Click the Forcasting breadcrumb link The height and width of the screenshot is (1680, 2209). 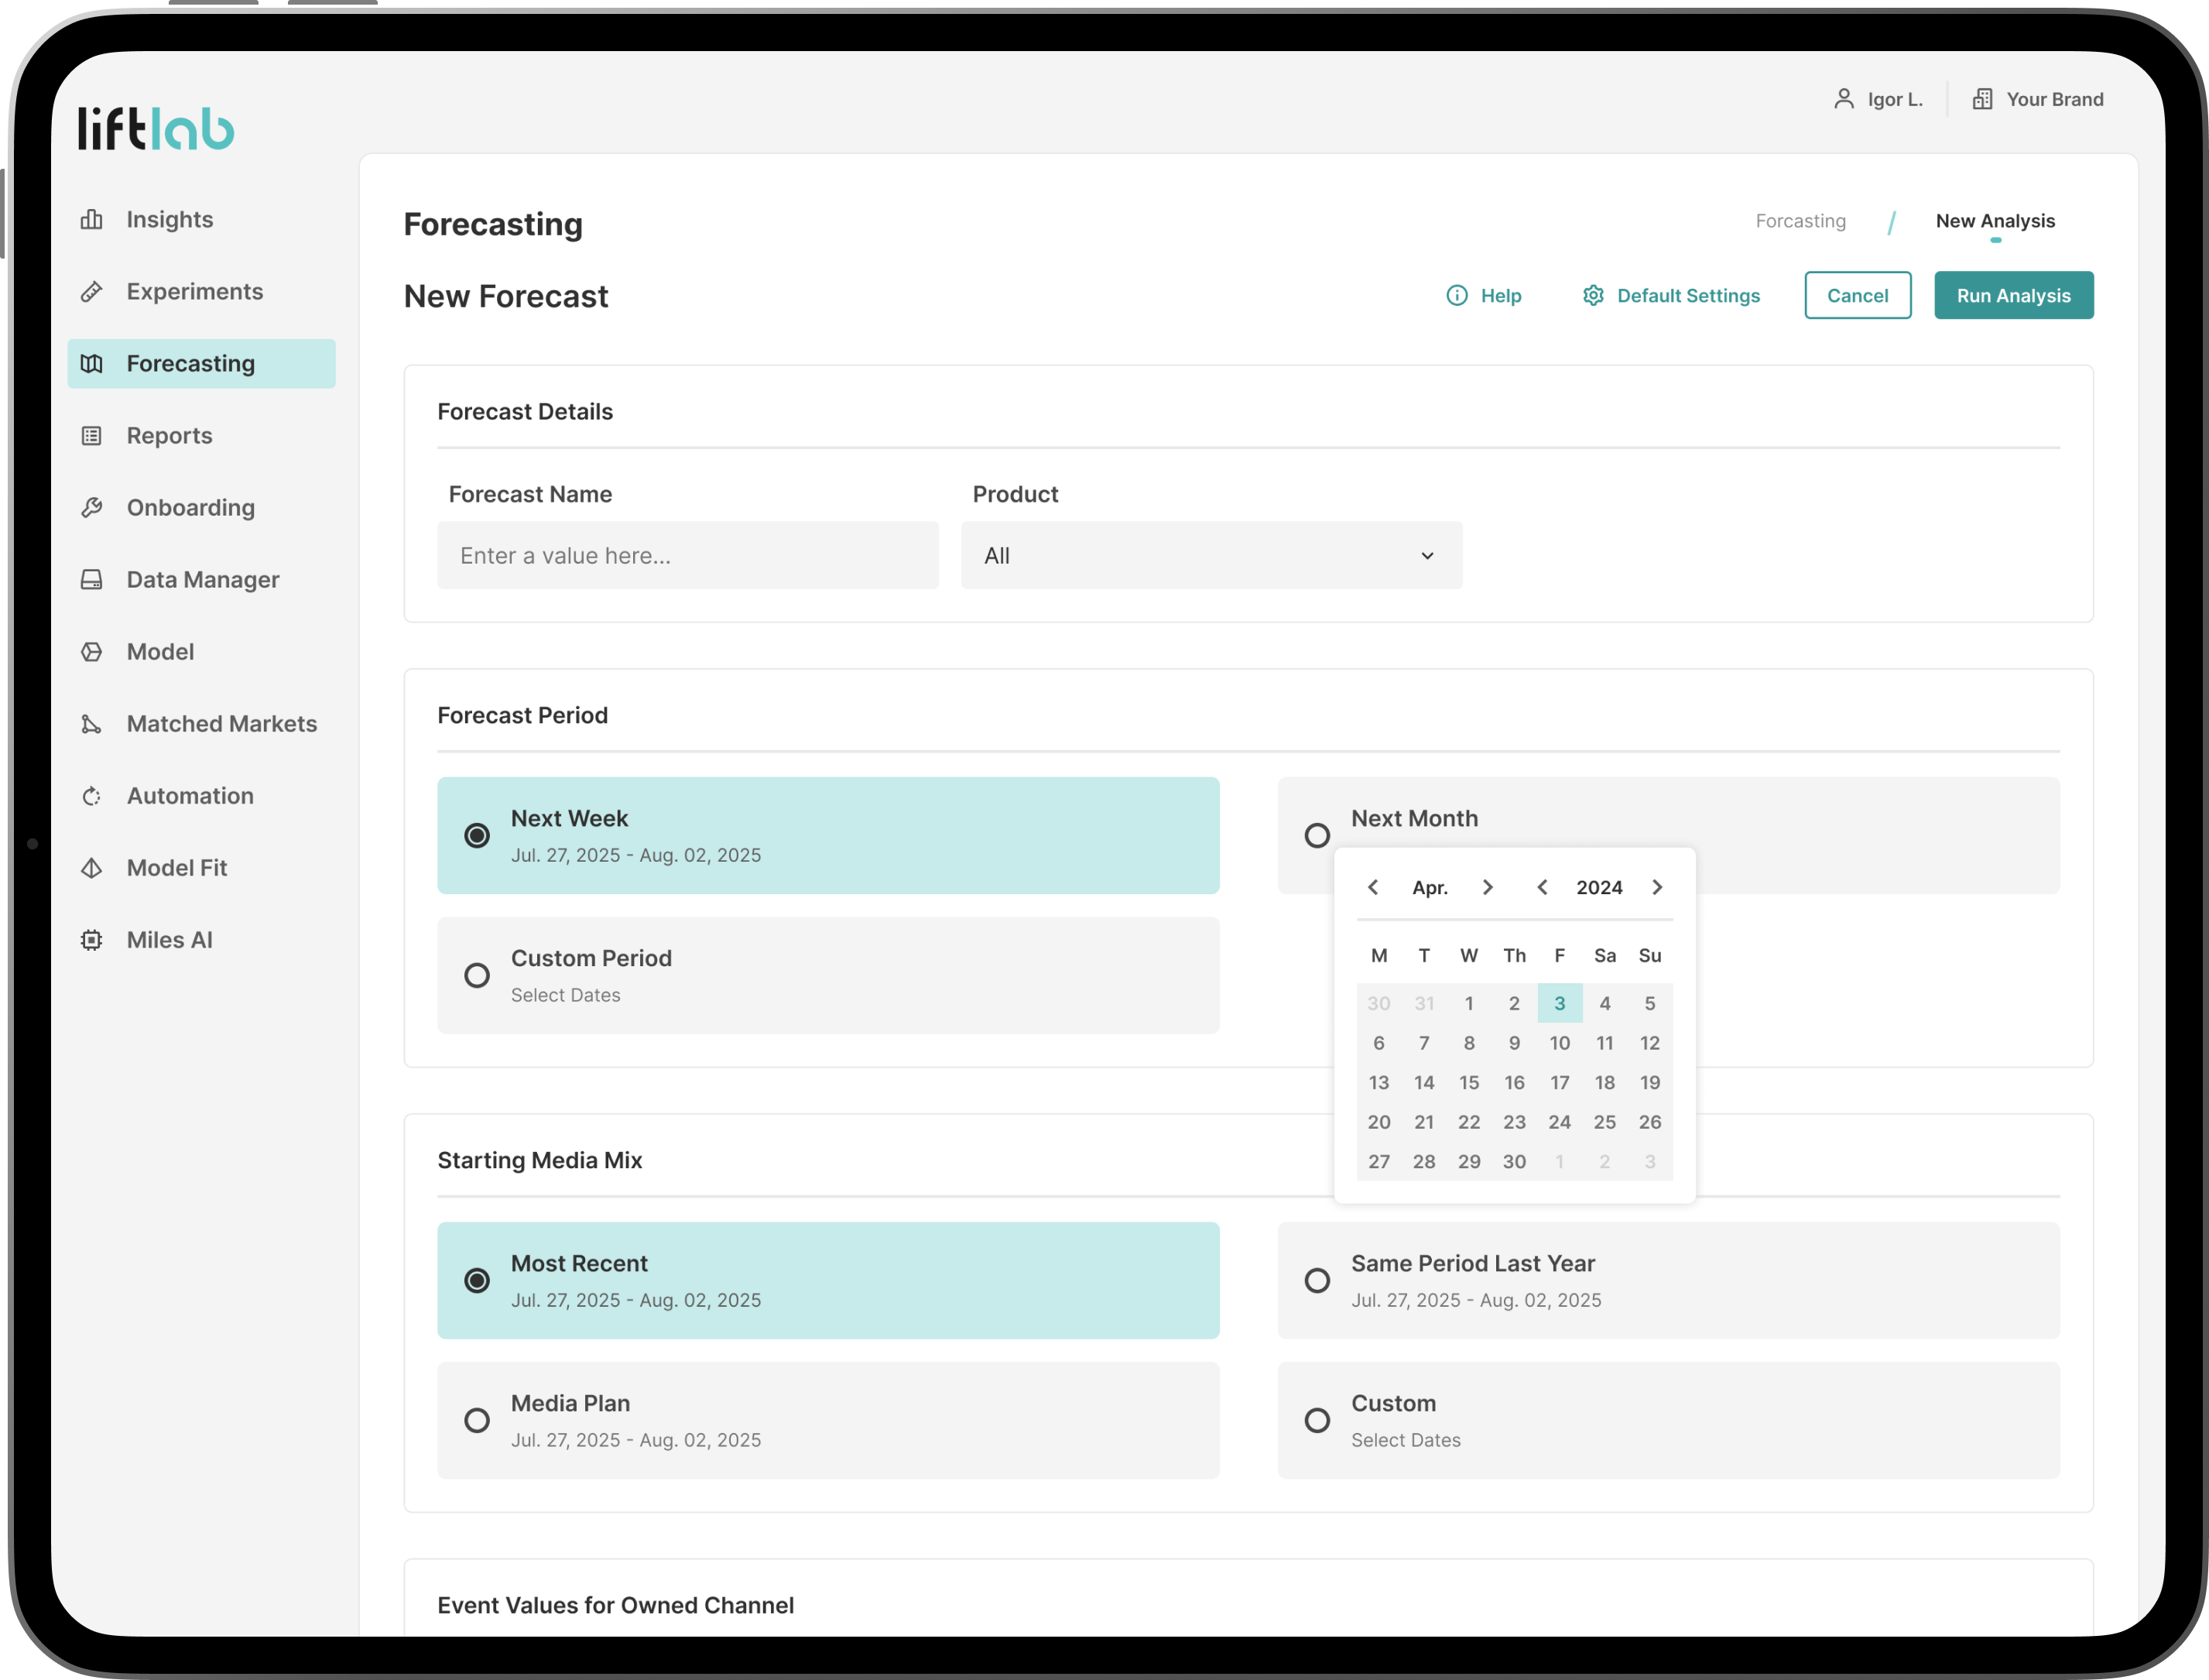click(x=1800, y=221)
